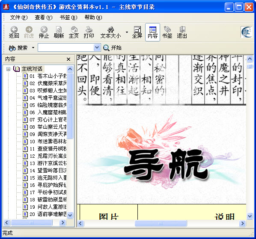Open the 查看(V) menu
Viewport: 256px width, 239px height.
44,17
